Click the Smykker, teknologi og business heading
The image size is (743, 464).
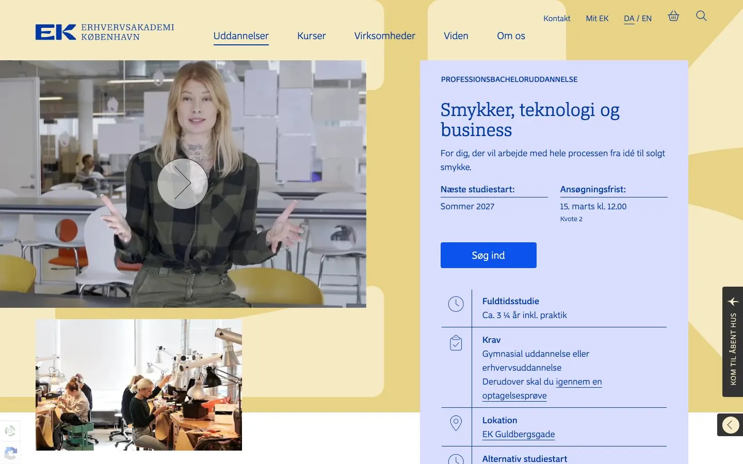tap(530, 120)
